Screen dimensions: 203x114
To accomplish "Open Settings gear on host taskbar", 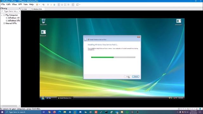I will tap(70, 112).
